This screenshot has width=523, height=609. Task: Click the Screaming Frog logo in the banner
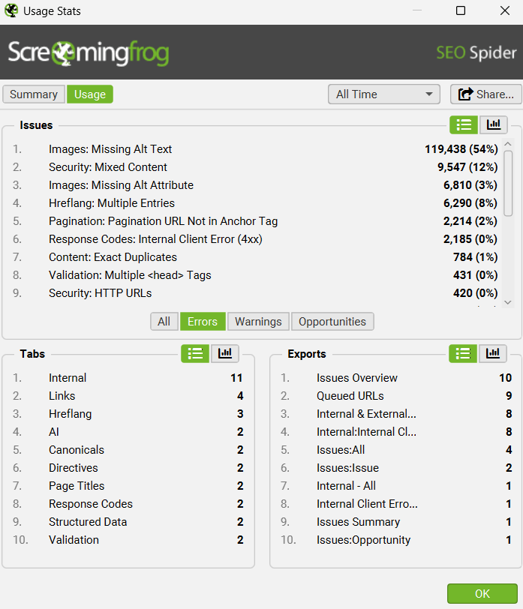(x=89, y=52)
